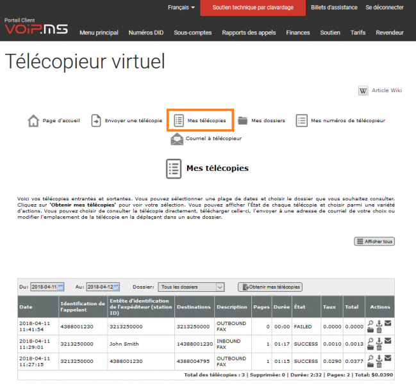Open the Sous-comptes menu
416x384 pixels.
(x=192, y=33)
